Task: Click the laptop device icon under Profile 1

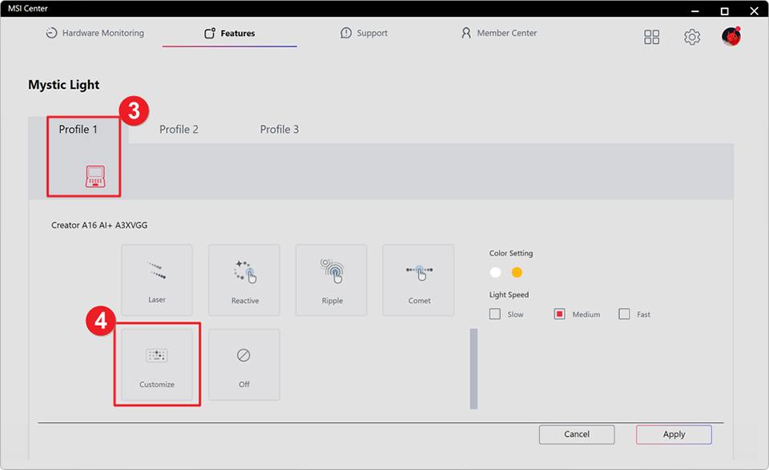Action: pyautogui.click(x=95, y=176)
